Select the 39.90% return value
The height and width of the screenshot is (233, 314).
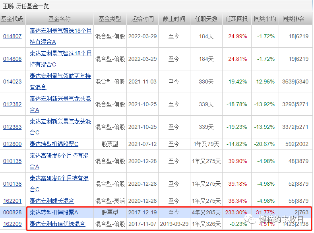(238, 161)
